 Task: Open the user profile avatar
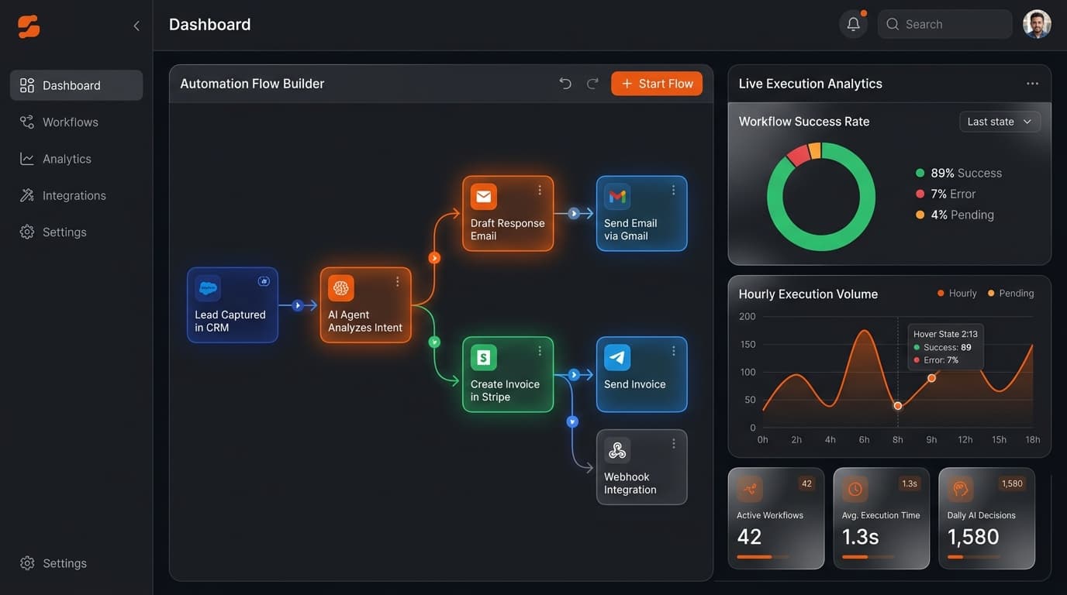1037,24
